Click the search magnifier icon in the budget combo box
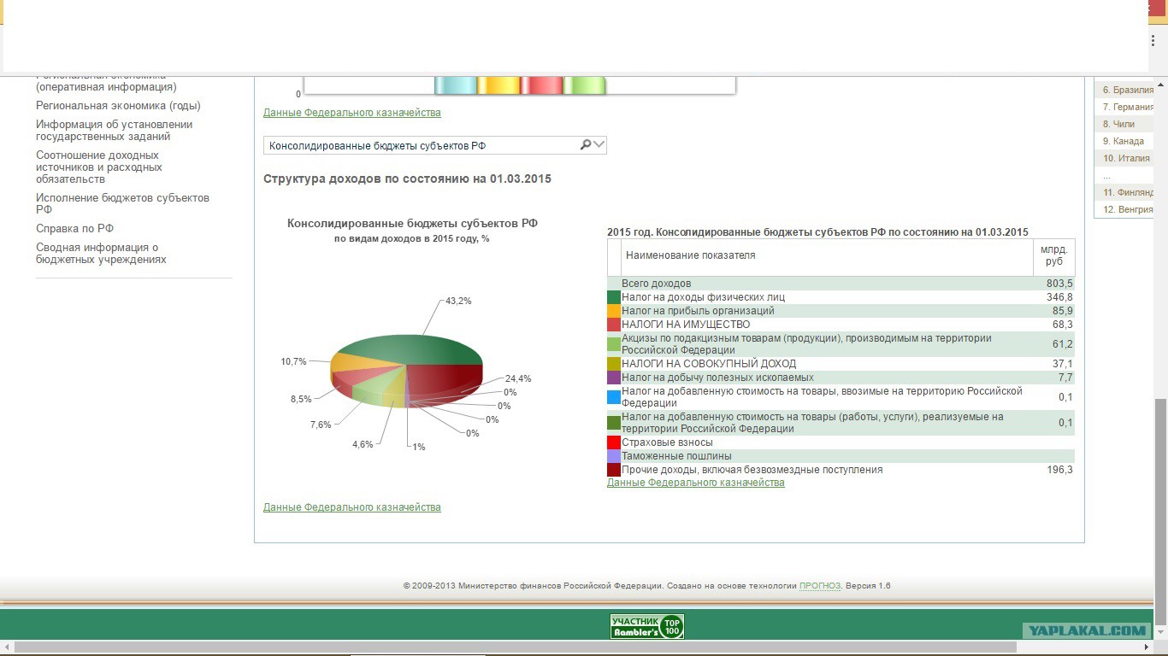Image resolution: width=1168 pixels, height=656 pixels. click(586, 145)
